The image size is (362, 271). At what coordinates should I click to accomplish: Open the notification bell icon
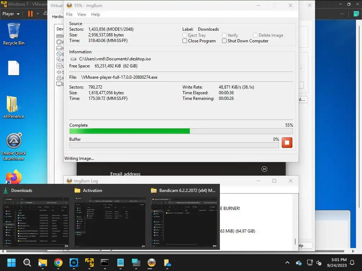pos(352,263)
